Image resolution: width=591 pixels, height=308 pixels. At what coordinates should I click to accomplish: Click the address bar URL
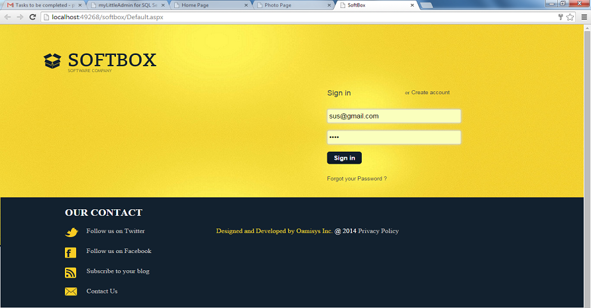pos(107,17)
